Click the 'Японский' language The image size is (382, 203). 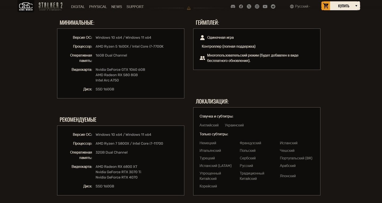tap(288, 176)
